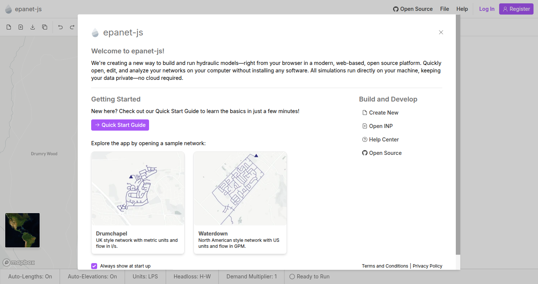Screen dimensions: 538x284
Task: Open Terms and Conditions link
Action: click(385, 266)
